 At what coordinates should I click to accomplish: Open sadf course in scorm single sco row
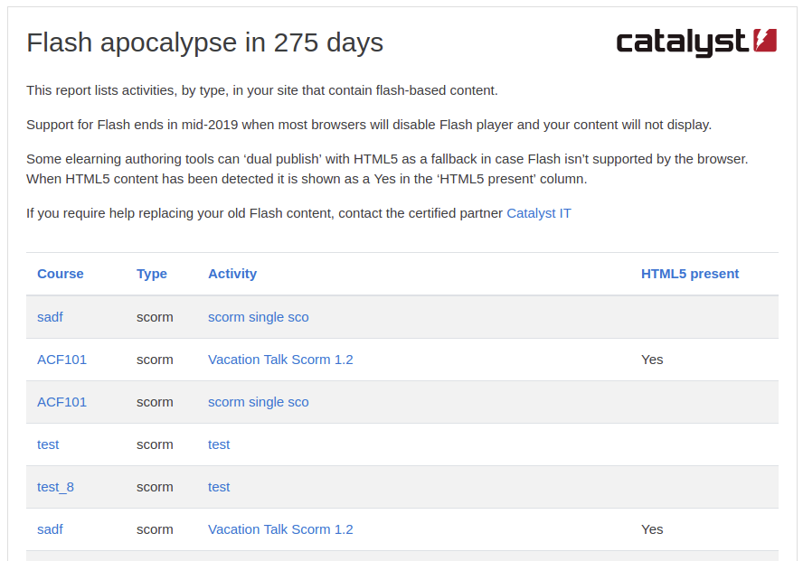51,317
